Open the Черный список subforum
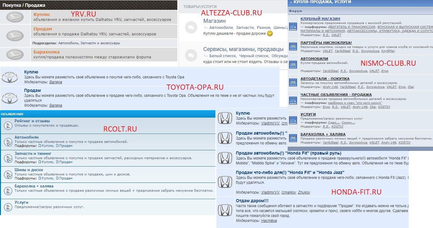 click(x=254, y=56)
